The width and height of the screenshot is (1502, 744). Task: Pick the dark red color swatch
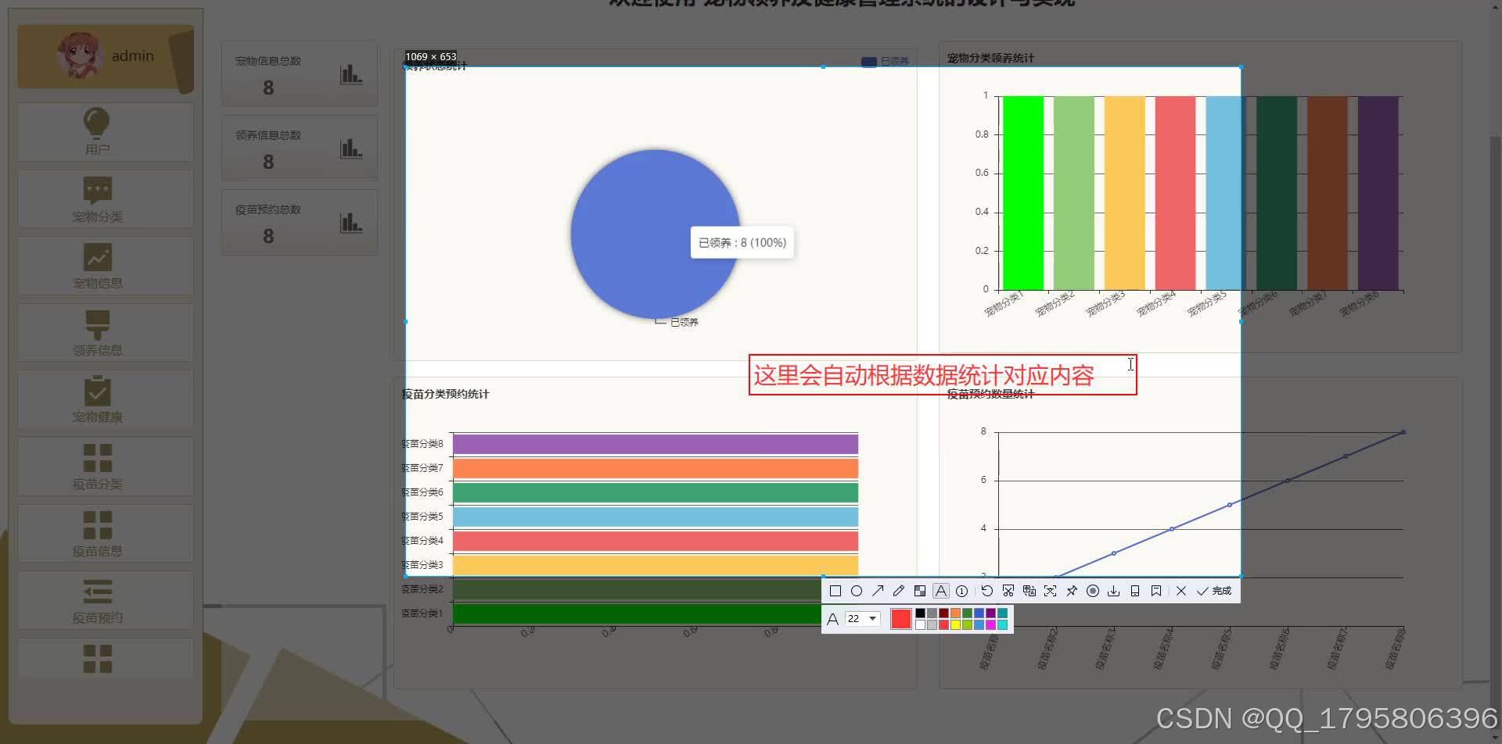click(x=943, y=613)
